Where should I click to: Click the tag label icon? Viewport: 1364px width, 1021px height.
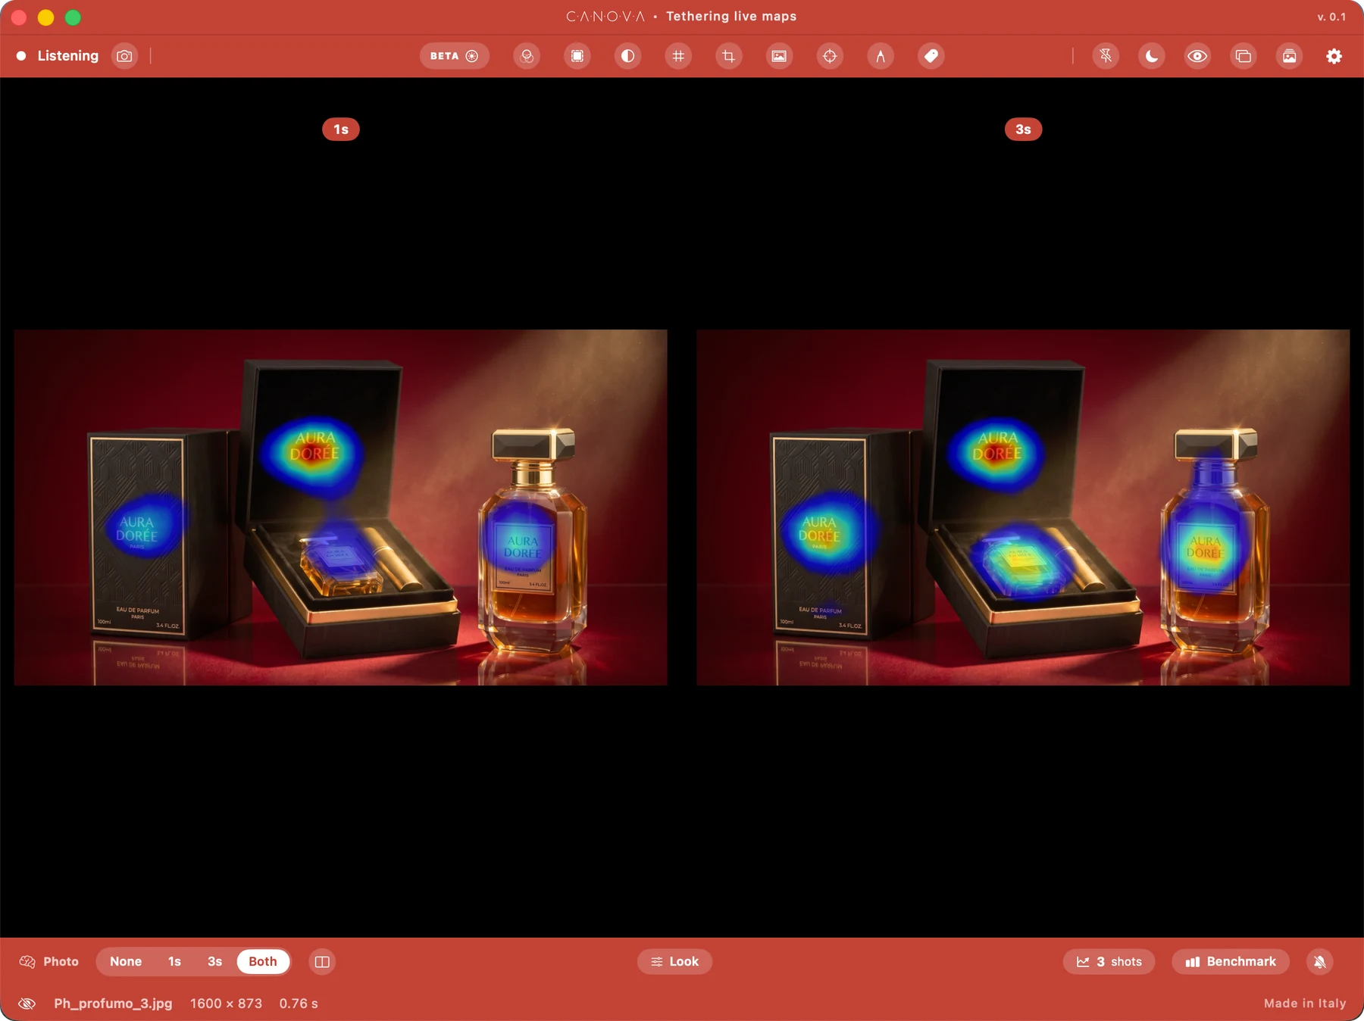coord(931,56)
